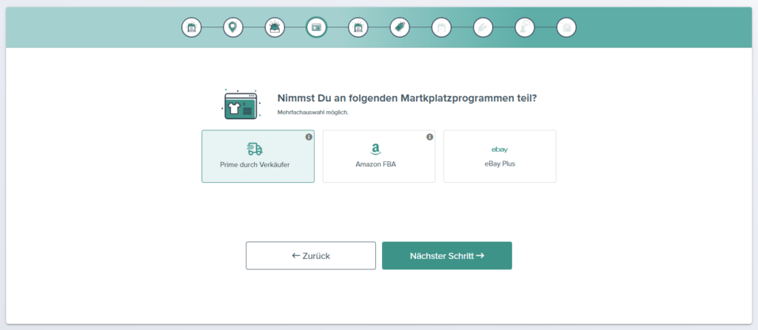Open the last step in progress bar

tap(566, 27)
